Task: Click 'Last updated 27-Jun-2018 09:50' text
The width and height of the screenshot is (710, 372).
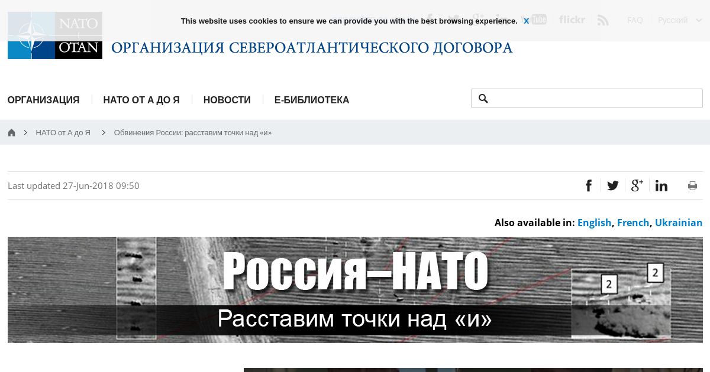Action: tap(73, 185)
